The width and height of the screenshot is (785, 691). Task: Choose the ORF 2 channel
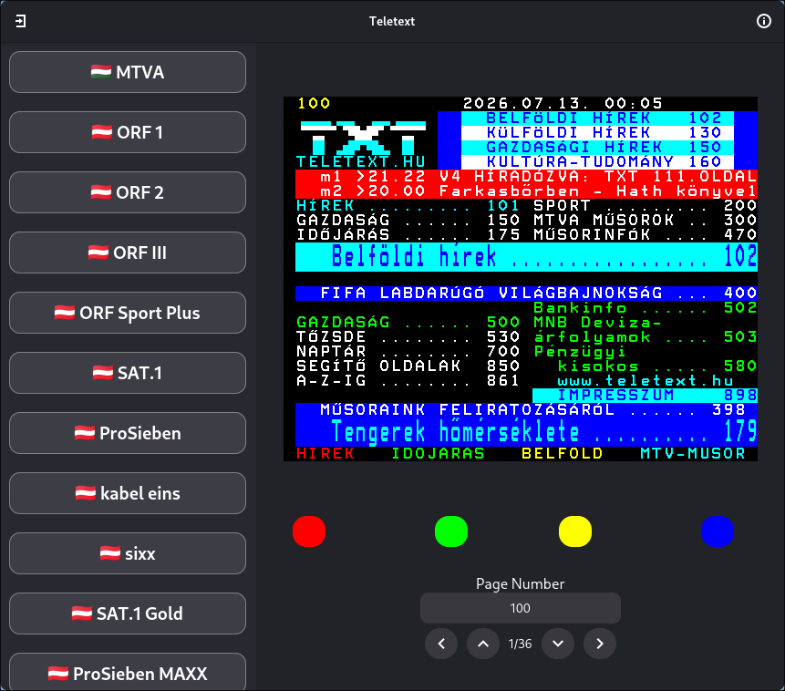(x=128, y=192)
